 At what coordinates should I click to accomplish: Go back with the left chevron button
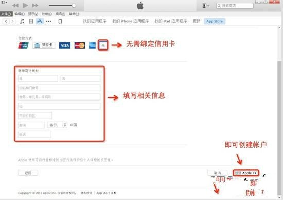click(x=6, y=21)
